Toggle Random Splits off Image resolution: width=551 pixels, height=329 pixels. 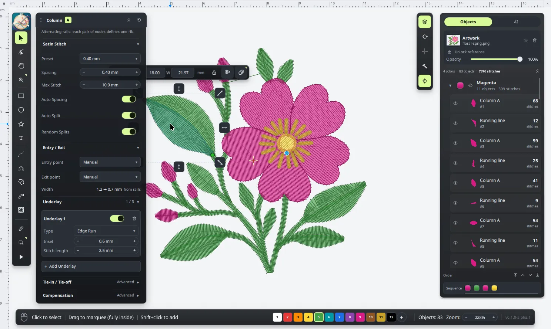coord(129,132)
